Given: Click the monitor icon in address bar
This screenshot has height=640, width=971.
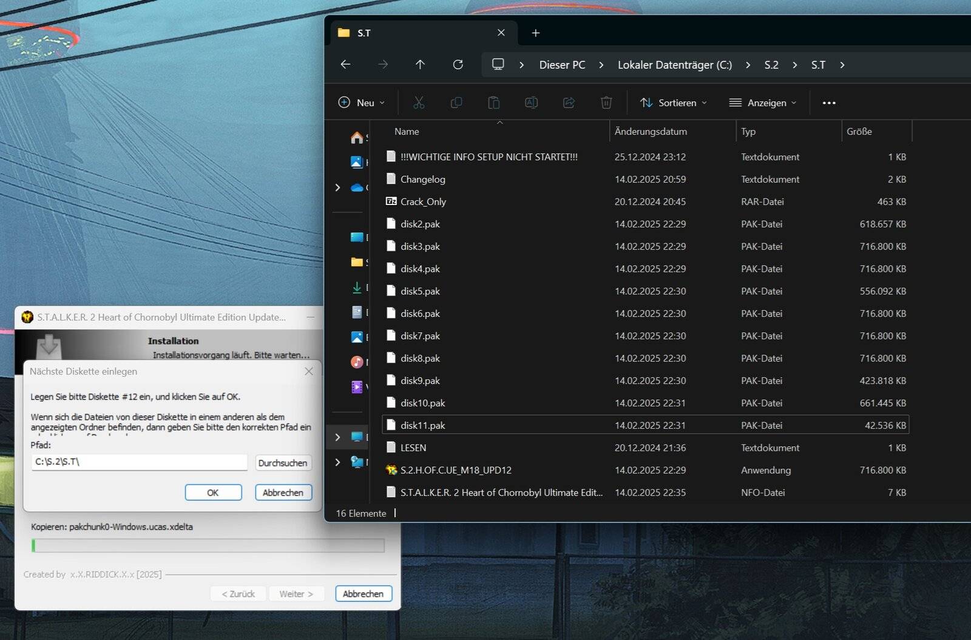Looking at the screenshot, I should coord(498,64).
